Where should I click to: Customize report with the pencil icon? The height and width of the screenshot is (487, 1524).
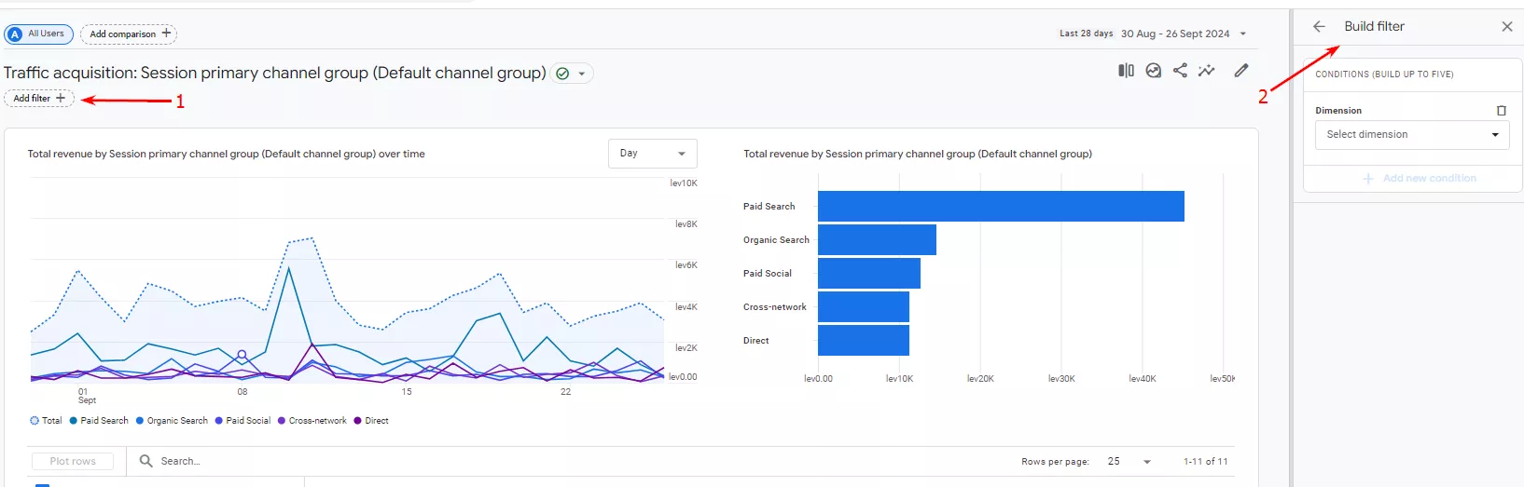point(1241,71)
